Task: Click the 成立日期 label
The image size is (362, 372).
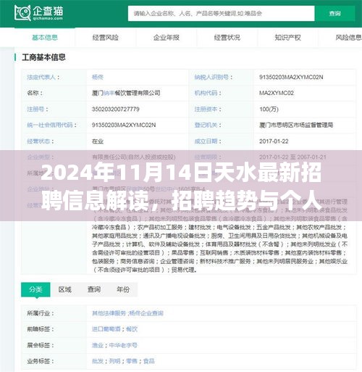Action: [x=206, y=141]
